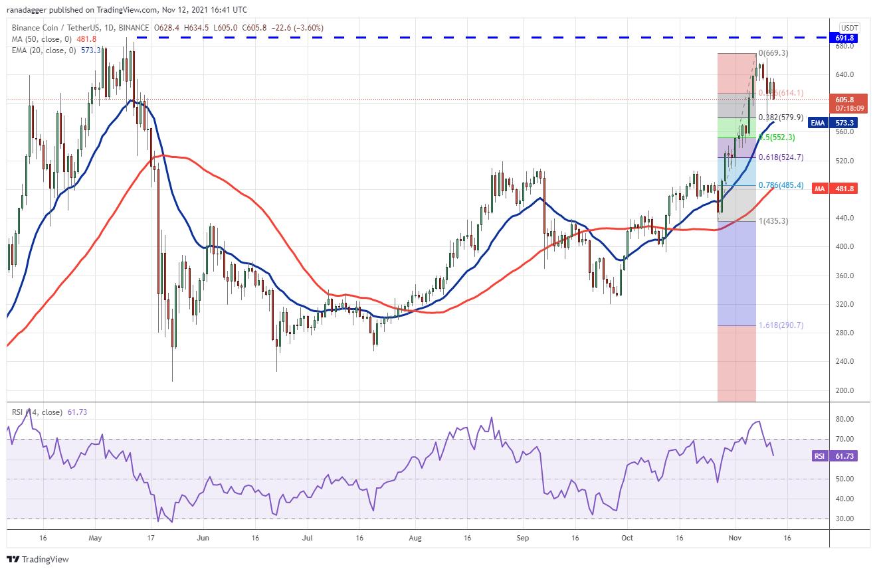
Task: Click the 240.0 price axis tick
Action: point(846,362)
